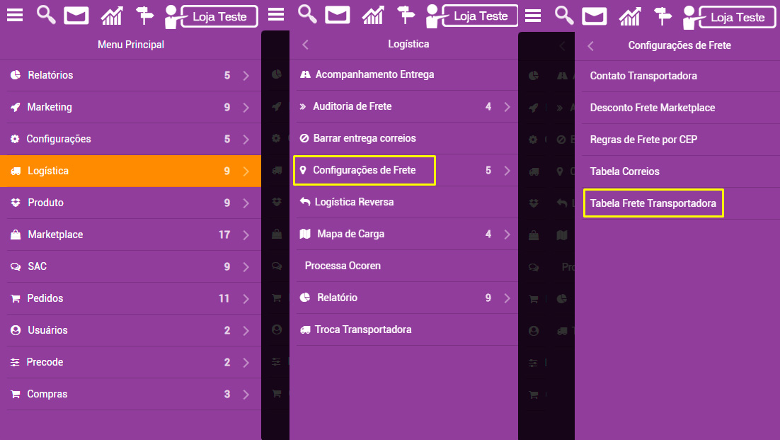Click the search magnifier icon in the leftmost header
This screenshot has width=780, height=440.
pyautogui.click(x=46, y=15)
